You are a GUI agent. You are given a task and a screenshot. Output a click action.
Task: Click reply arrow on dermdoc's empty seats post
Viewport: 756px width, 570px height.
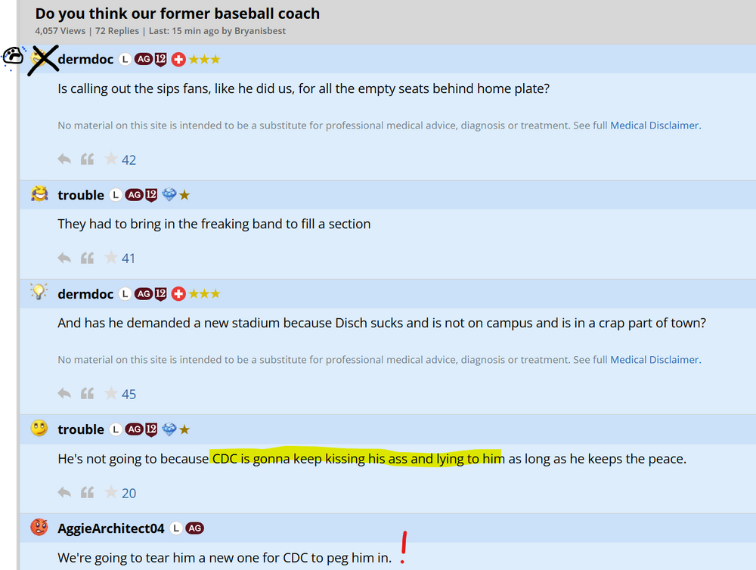[65, 160]
